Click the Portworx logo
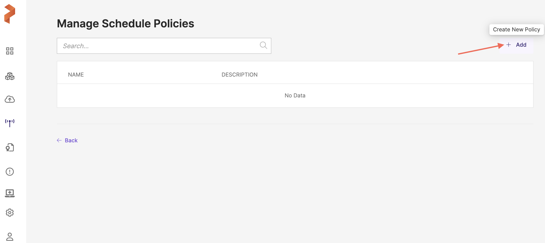 pos(10,14)
